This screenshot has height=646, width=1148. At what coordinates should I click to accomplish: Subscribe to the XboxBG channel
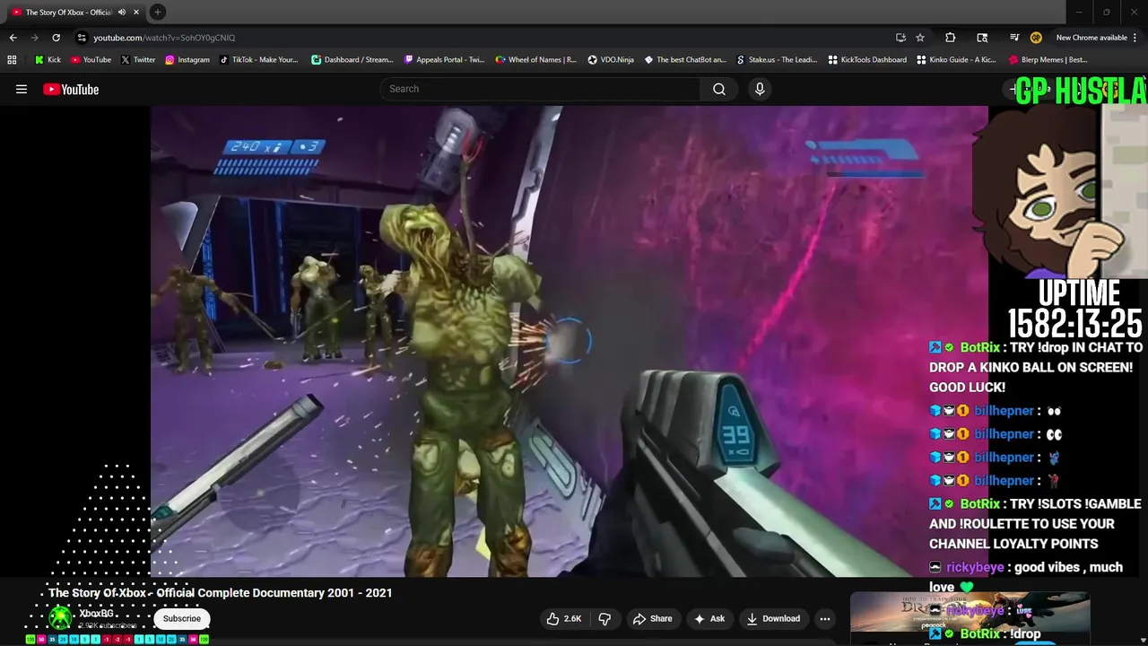click(182, 618)
